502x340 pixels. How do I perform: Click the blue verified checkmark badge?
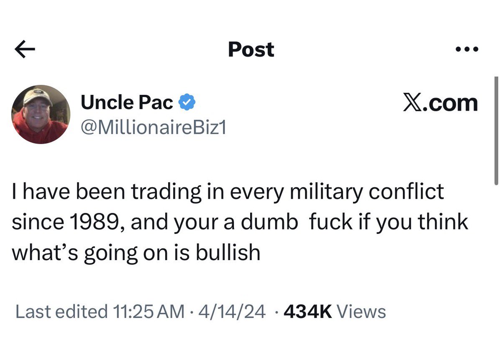(x=186, y=102)
